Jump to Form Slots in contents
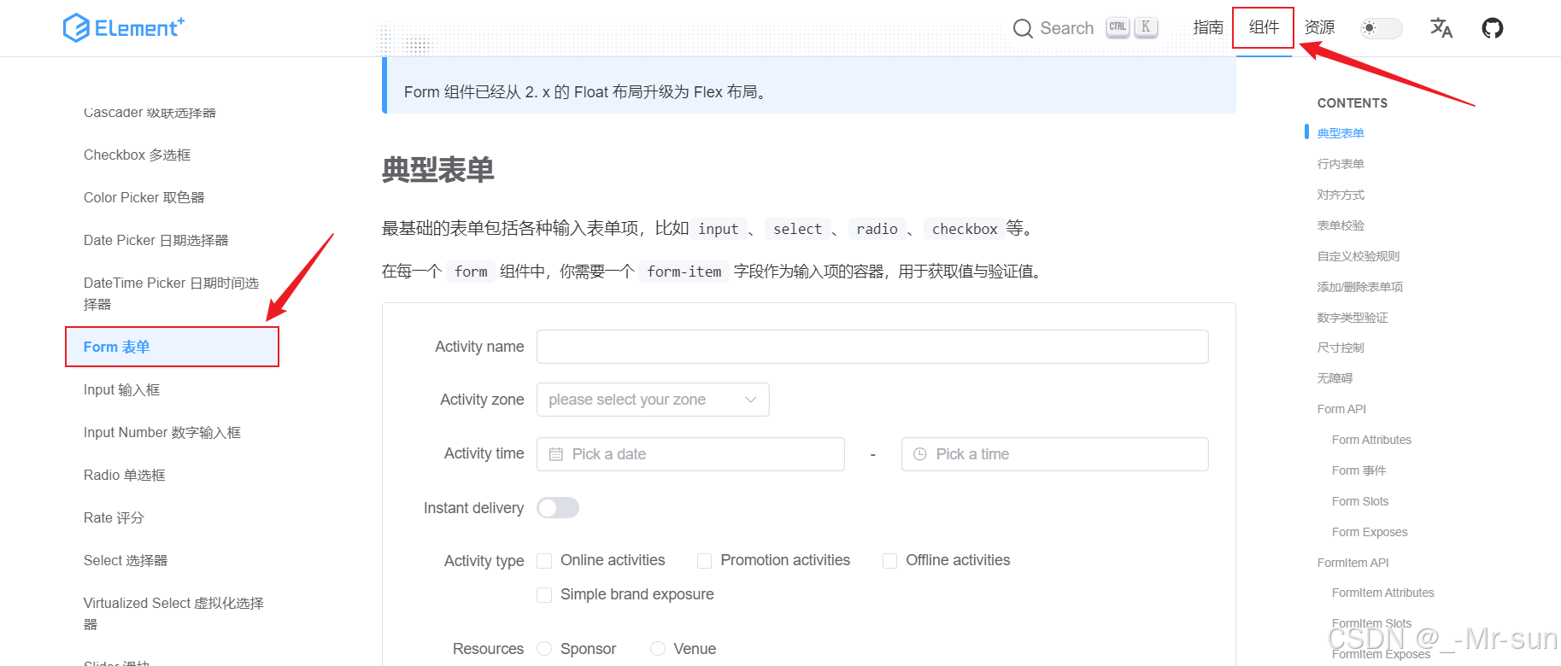 coord(1360,501)
